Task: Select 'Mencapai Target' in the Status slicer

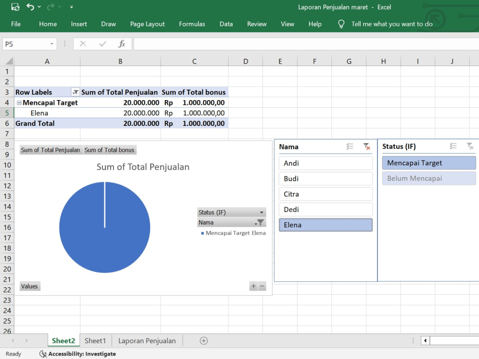Action: pos(429,163)
